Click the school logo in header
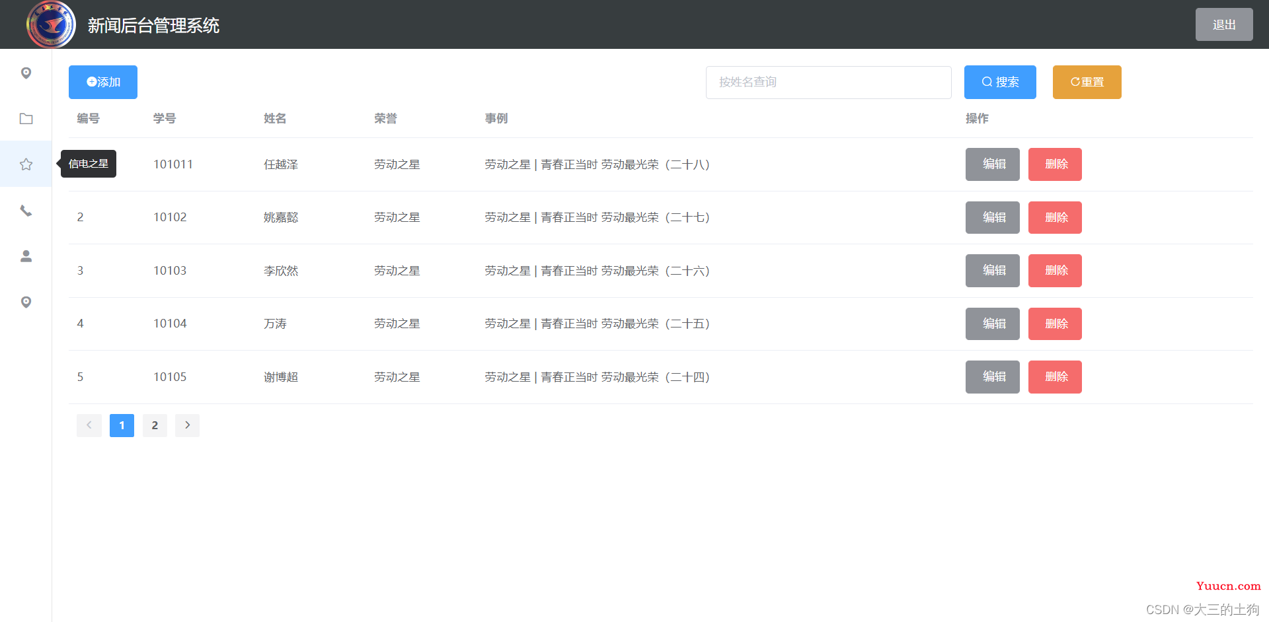This screenshot has height=622, width=1269. click(51, 25)
